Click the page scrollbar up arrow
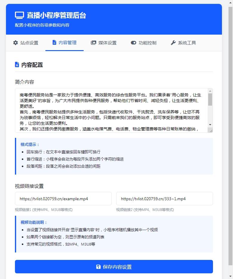The height and width of the screenshot is (279, 233). coord(231,3)
